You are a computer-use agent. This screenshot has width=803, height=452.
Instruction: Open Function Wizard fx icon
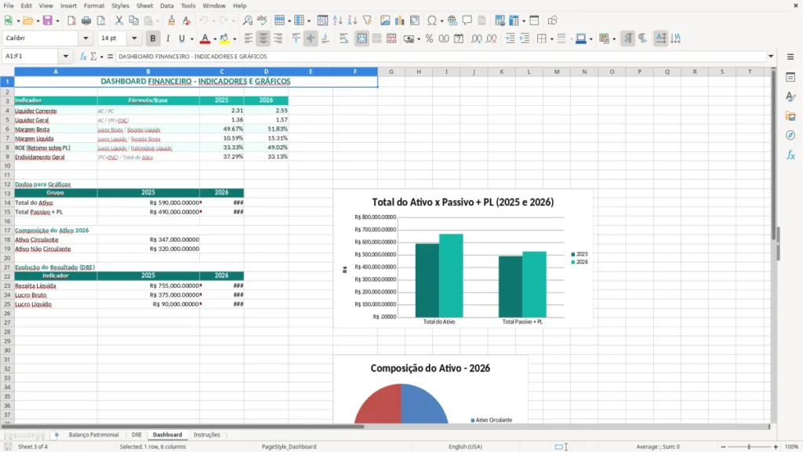pyautogui.click(x=83, y=56)
